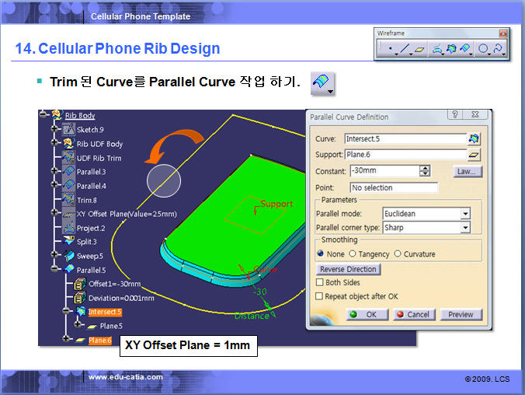The height and width of the screenshot is (395, 525).
Task: Select the Curvature smoothing option
Action: tap(398, 254)
